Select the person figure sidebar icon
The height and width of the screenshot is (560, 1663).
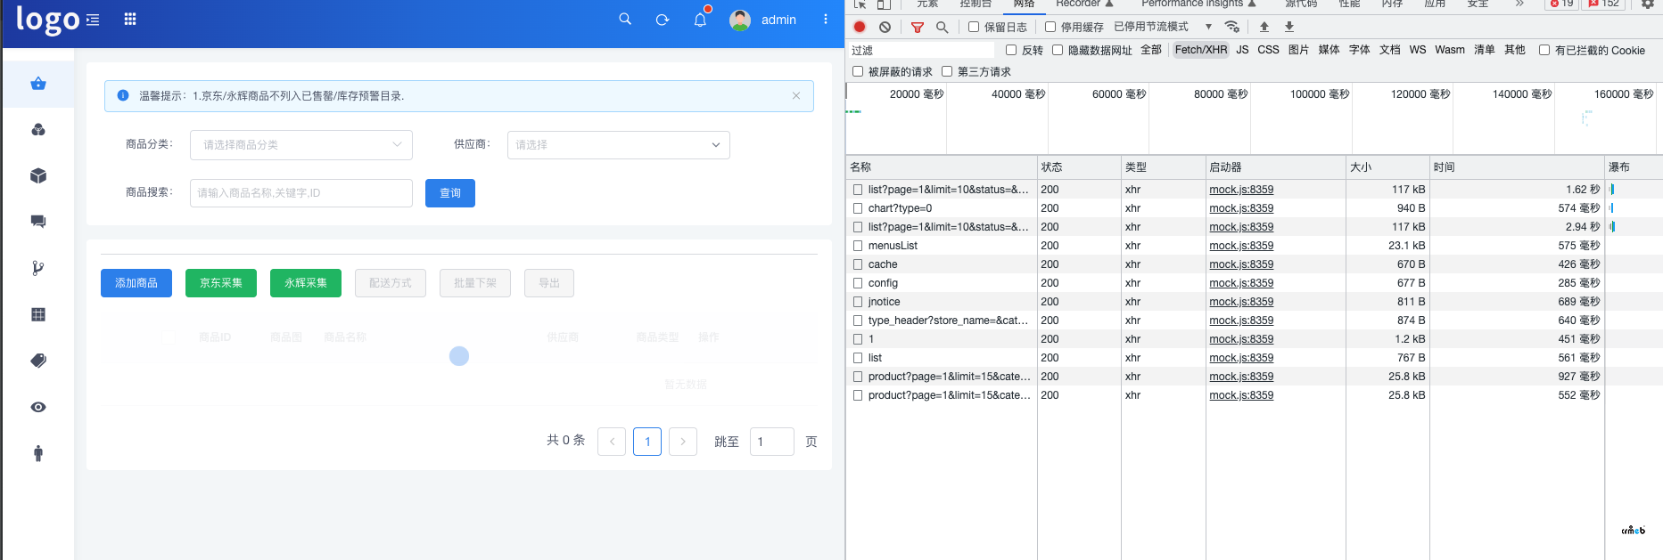pos(38,453)
